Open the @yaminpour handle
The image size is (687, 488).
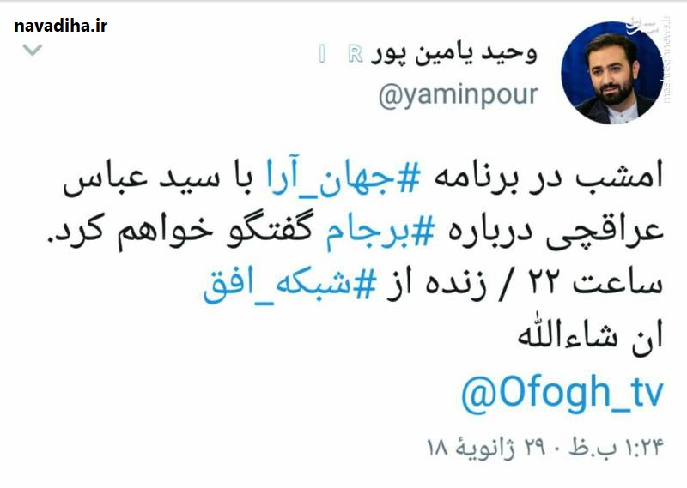pos(458,95)
